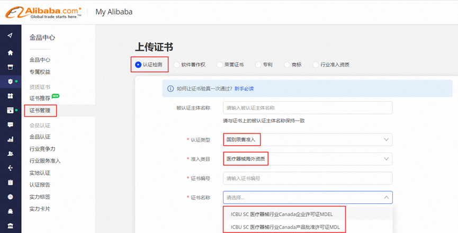Open the people customers icon
This screenshot has height=233, width=458.
pos(10,154)
